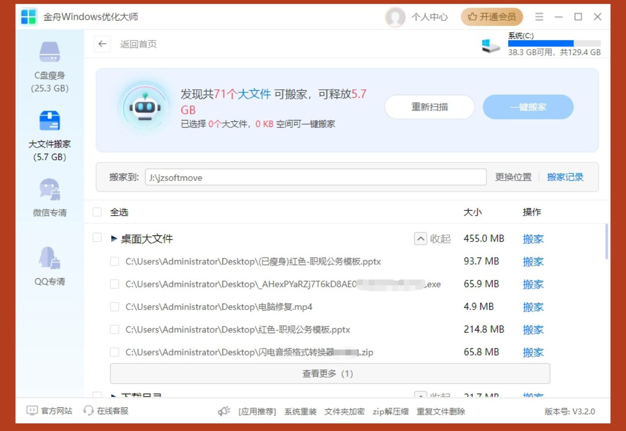Click the 版本号: V3.2.0 text
The image size is (626, 431).
tap(570, 411)
